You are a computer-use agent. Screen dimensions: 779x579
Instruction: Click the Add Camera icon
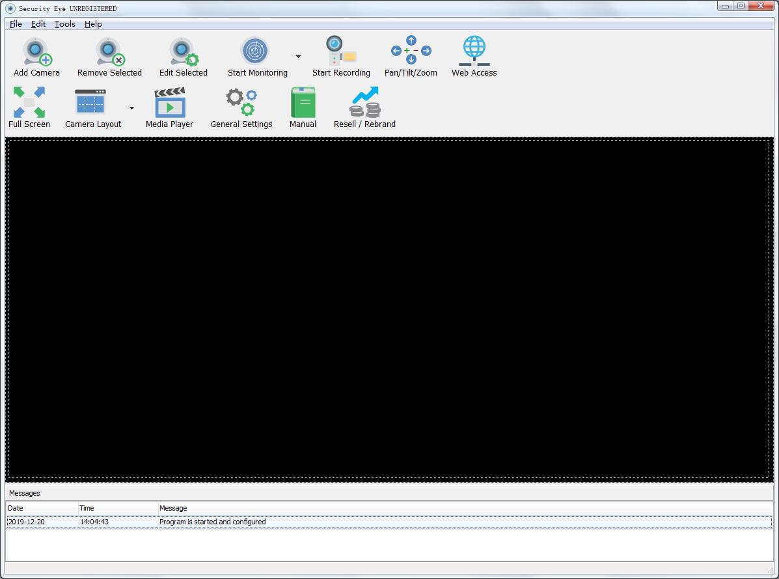click(36, 52)
